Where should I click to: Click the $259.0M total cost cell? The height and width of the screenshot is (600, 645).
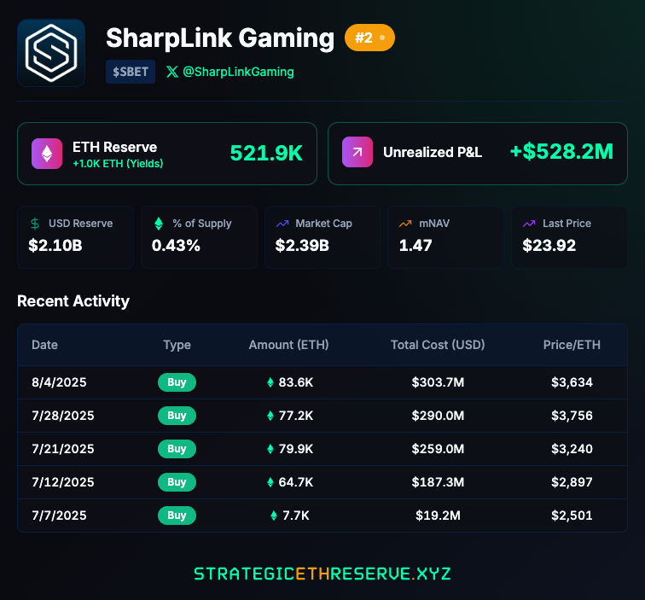click(x=438, y=449)
